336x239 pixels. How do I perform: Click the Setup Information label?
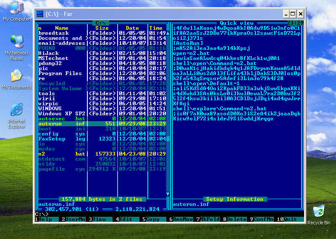(235, 199)
